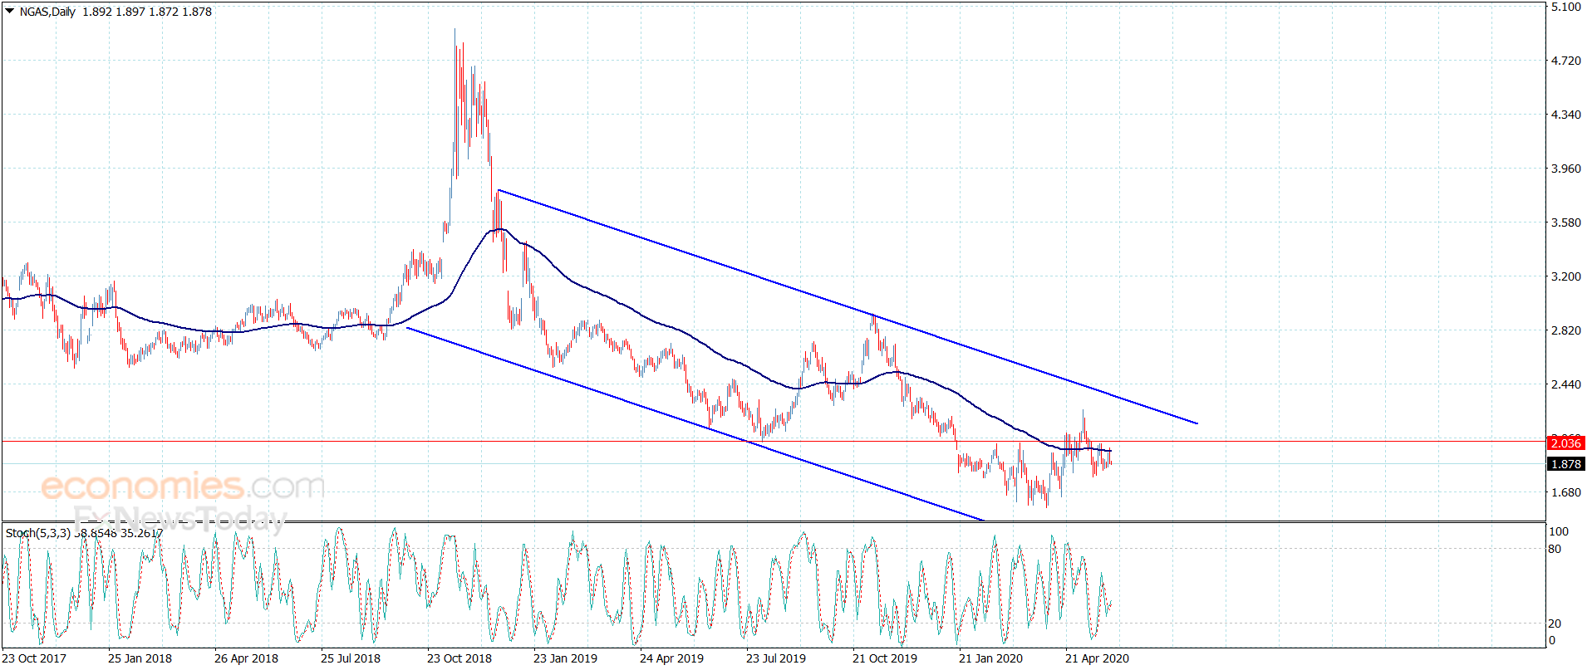Image resolution: width=1592 pixels, height=670 pixels.
Task: Click the 4.720 price axis label
Action: click(1565, 61)
